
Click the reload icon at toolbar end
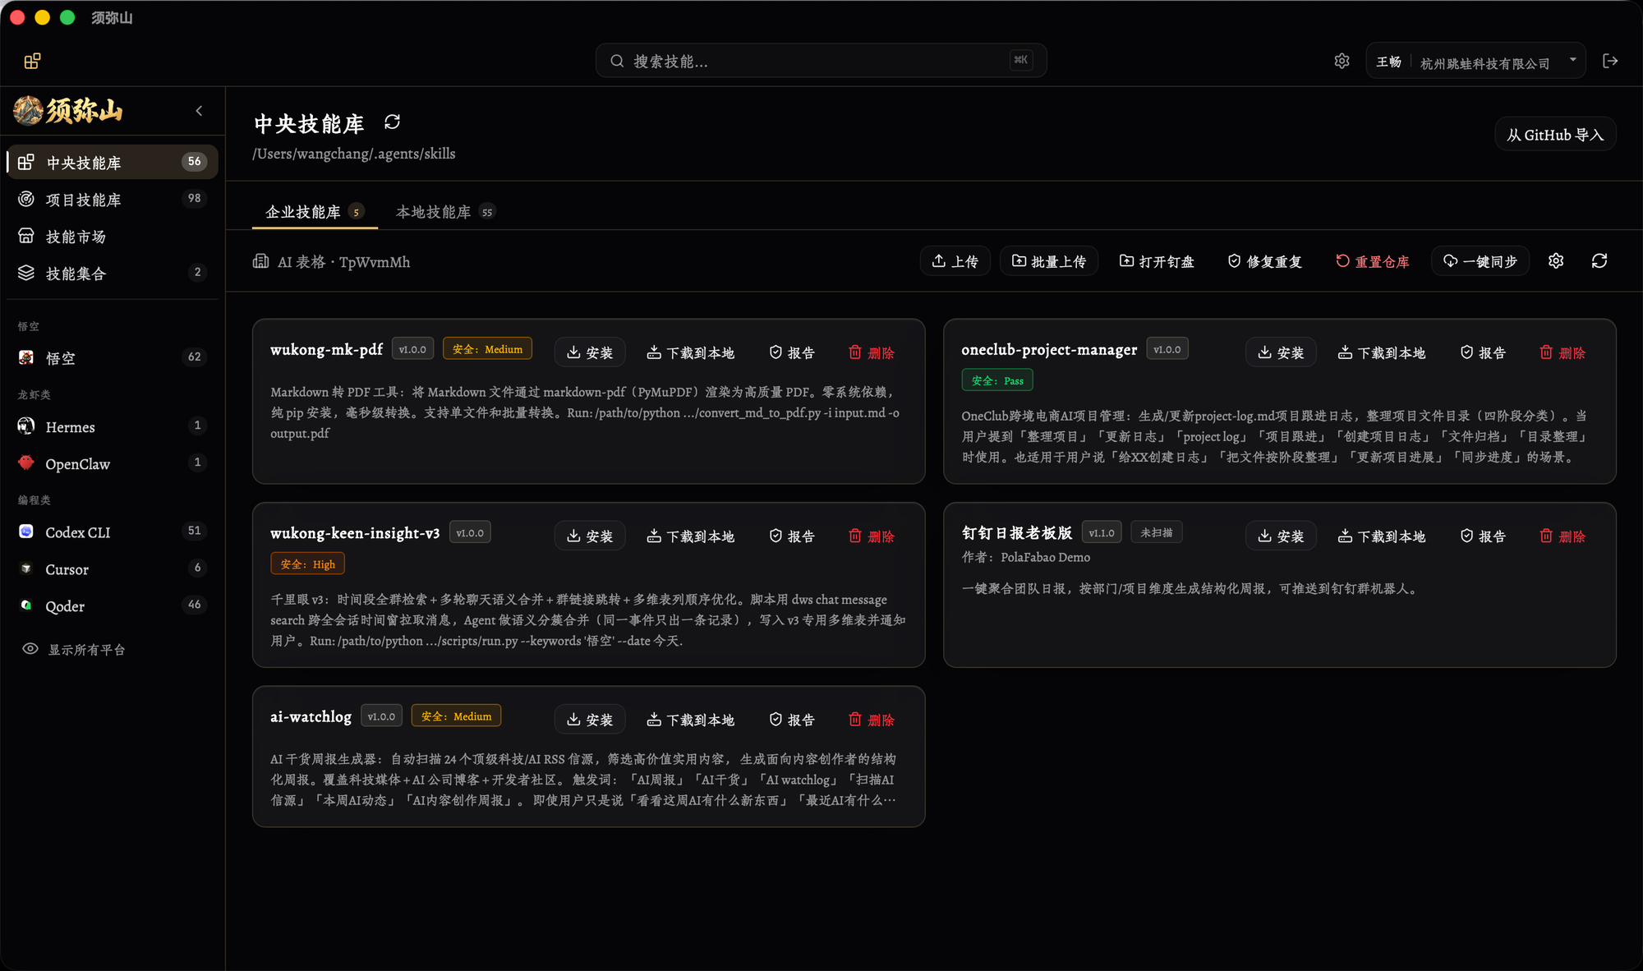(1599, 261)
